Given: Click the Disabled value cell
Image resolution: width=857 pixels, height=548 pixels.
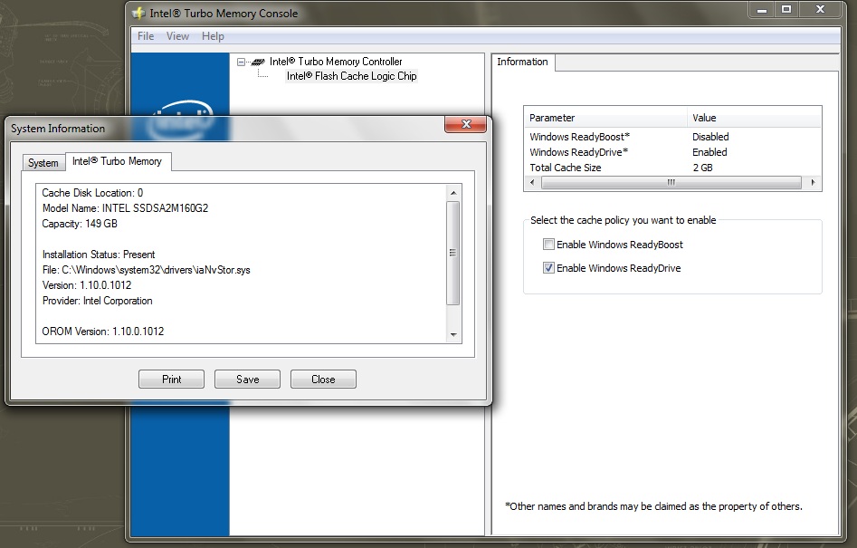Looking at the screenshot, I should click(710, 137).
